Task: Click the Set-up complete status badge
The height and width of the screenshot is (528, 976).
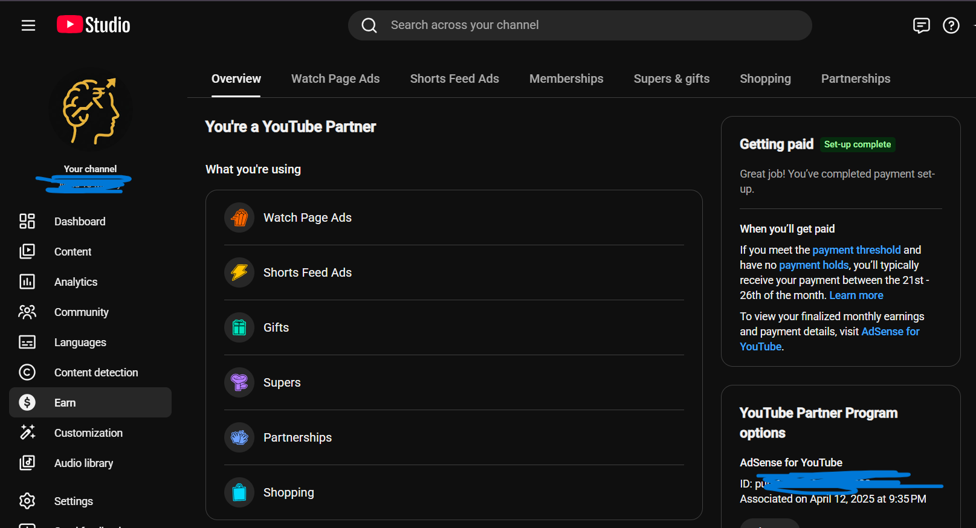Action: (x=858, y=144)
